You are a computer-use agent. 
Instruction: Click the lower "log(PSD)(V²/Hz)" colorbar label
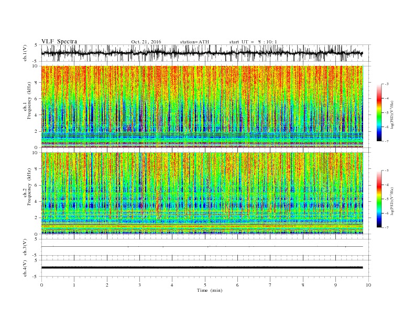coord(392,201)
